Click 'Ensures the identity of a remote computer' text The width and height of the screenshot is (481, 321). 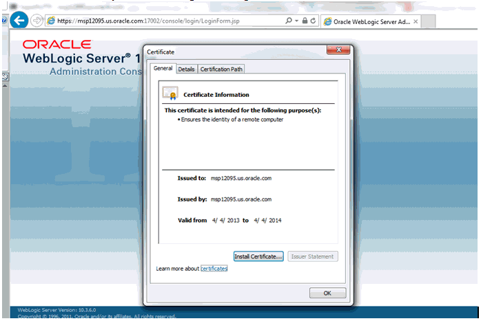232,120
